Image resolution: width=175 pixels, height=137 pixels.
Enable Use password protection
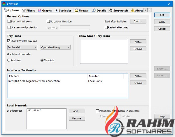point(9,27)
